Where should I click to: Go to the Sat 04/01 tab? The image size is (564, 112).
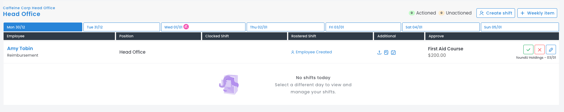pos(441,27)
